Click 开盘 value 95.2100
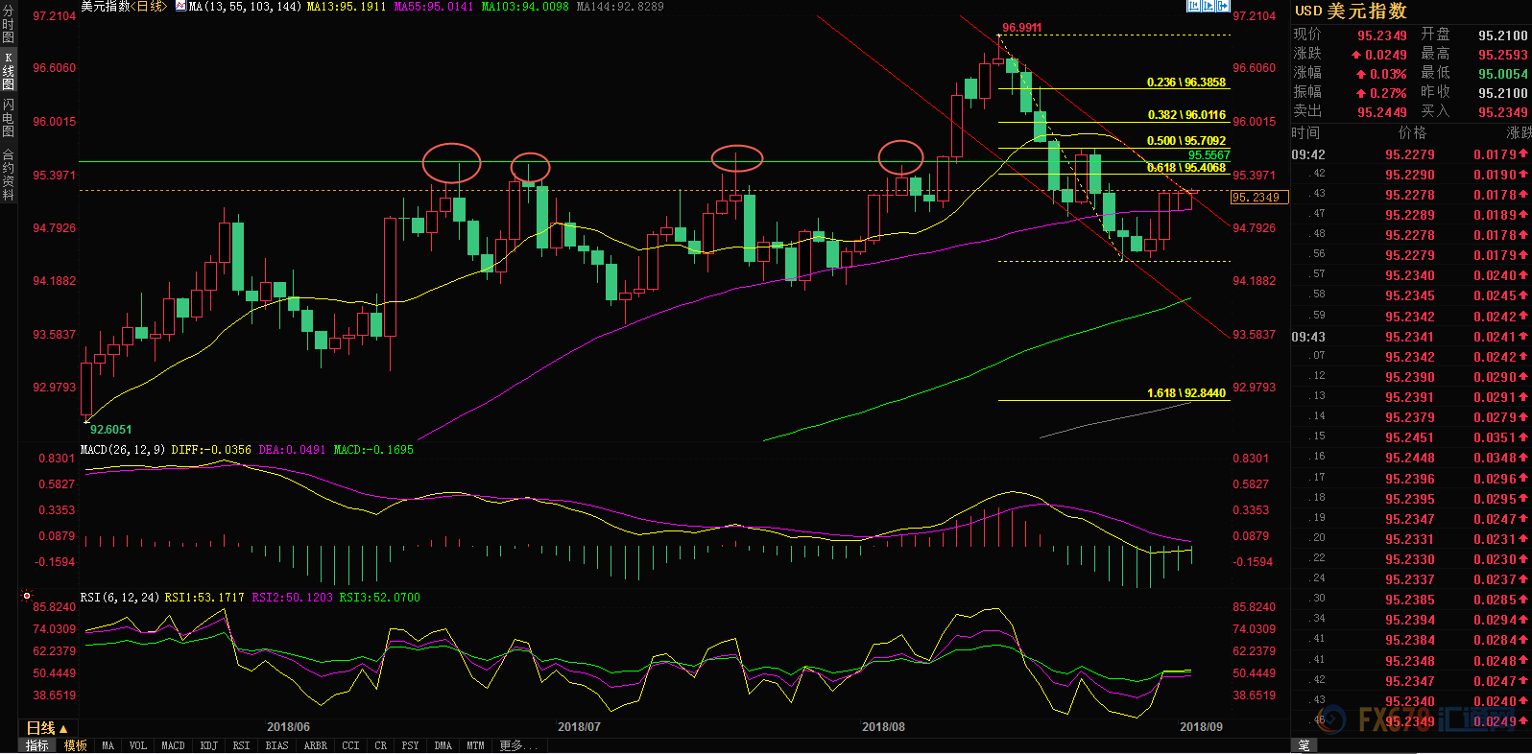 click(1503, 35)
